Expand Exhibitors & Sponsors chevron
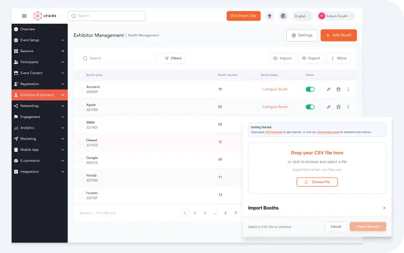Screen dimensions: 404x253 (x=63, y=95)
